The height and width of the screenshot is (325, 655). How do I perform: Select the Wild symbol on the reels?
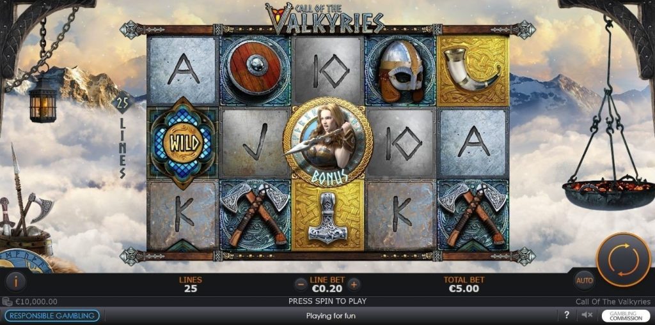(x=182, y=143)
